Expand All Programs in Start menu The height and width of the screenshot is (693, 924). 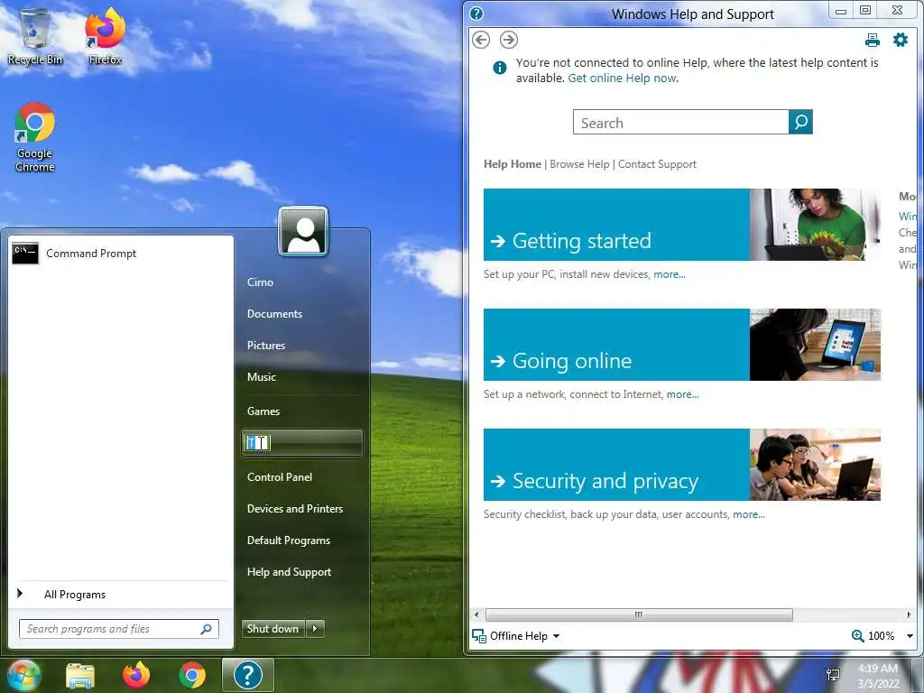click(74, 595)
